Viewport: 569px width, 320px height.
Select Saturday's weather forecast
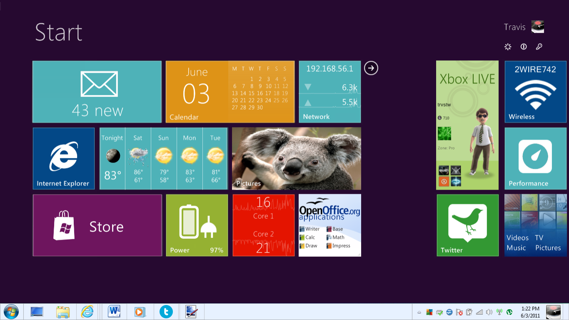(x=138, y=159)
